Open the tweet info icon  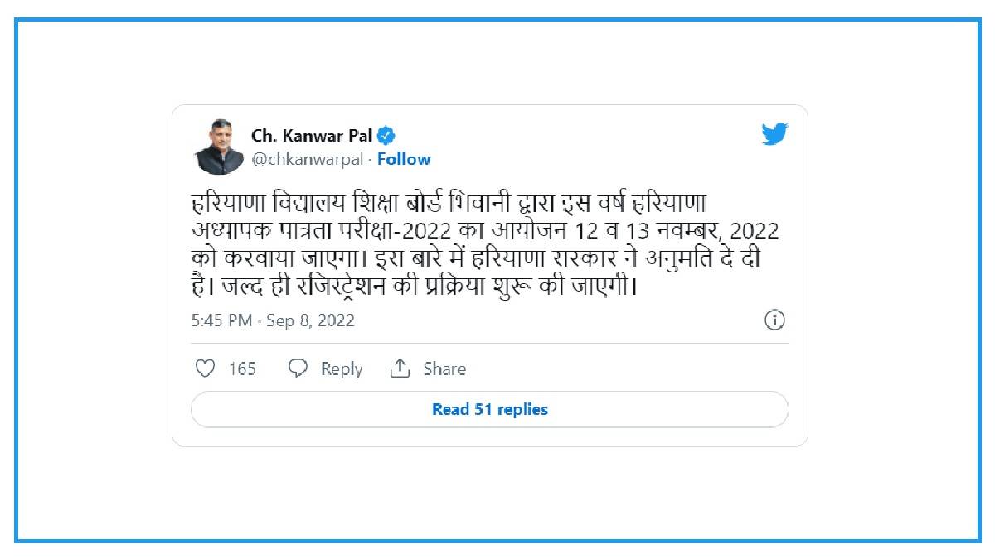click(774, 320)
